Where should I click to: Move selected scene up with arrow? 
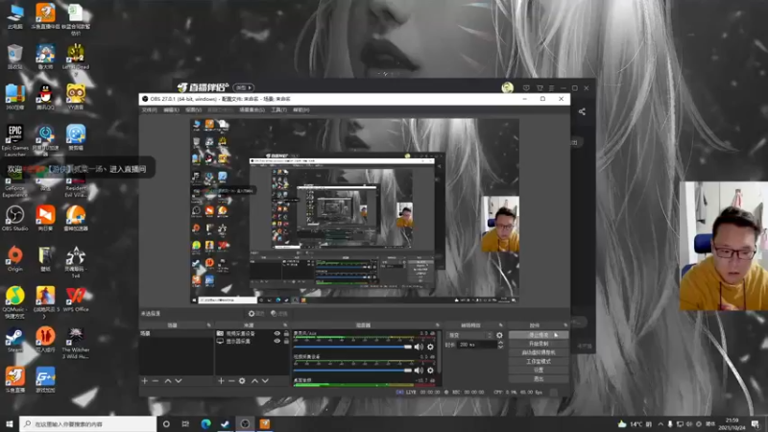[x=168, y=380]
